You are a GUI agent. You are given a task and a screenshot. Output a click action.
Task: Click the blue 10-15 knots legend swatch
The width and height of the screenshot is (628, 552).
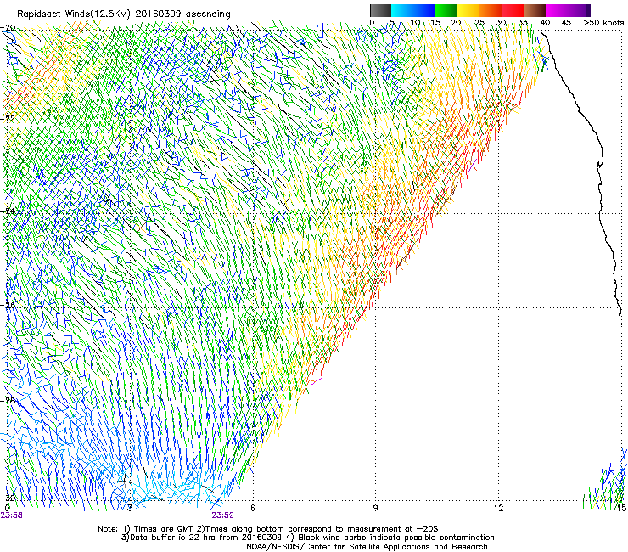424,10
